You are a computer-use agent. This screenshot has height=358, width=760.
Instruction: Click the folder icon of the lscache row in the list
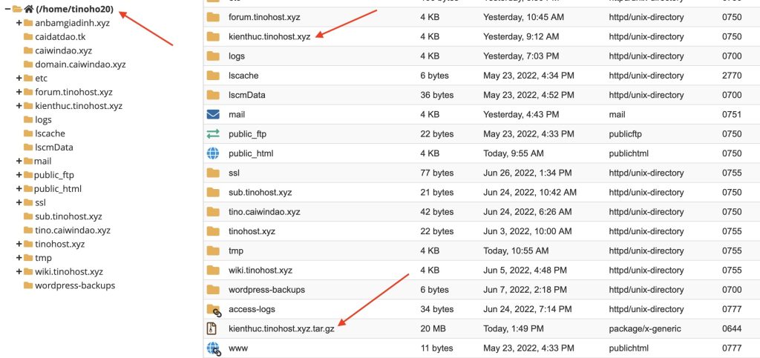click(x=213, y=76)
